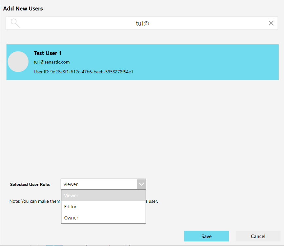Pick Editor in the role dropdown list
This screenshot has height=246, width=284.
coord(103,207)
